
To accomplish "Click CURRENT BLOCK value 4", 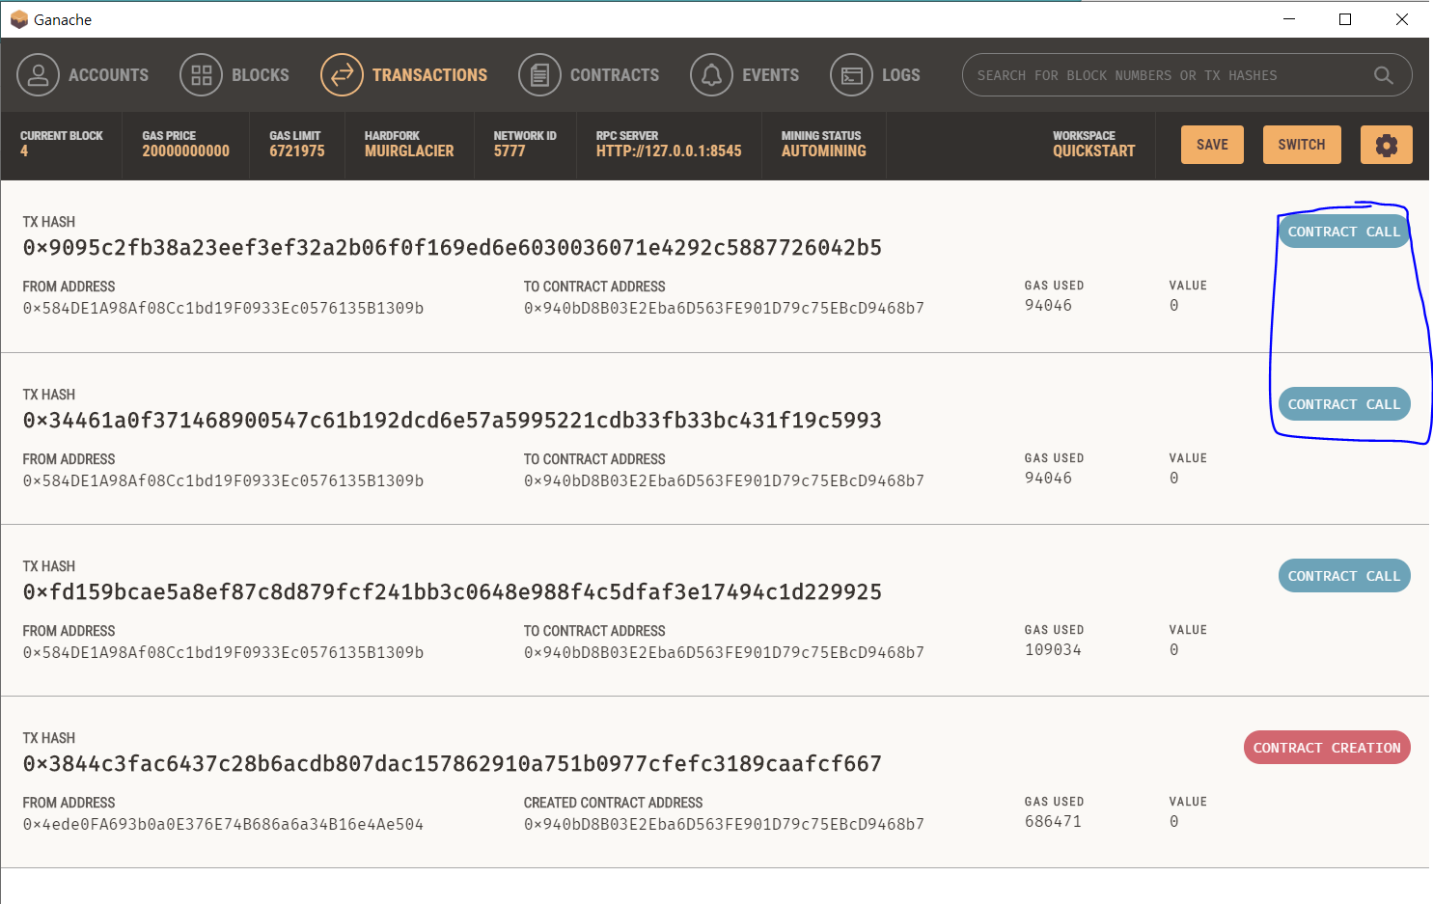I will (24, 151).
